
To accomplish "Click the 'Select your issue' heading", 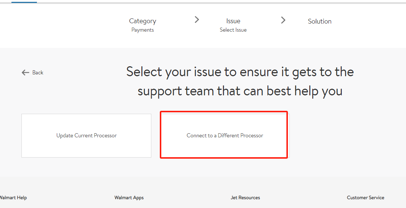I will point(240,72).
